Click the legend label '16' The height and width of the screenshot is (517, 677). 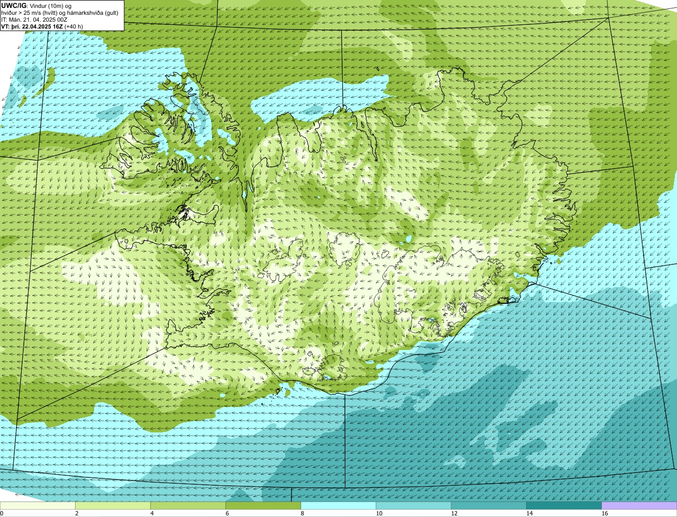tap(605, 513)
